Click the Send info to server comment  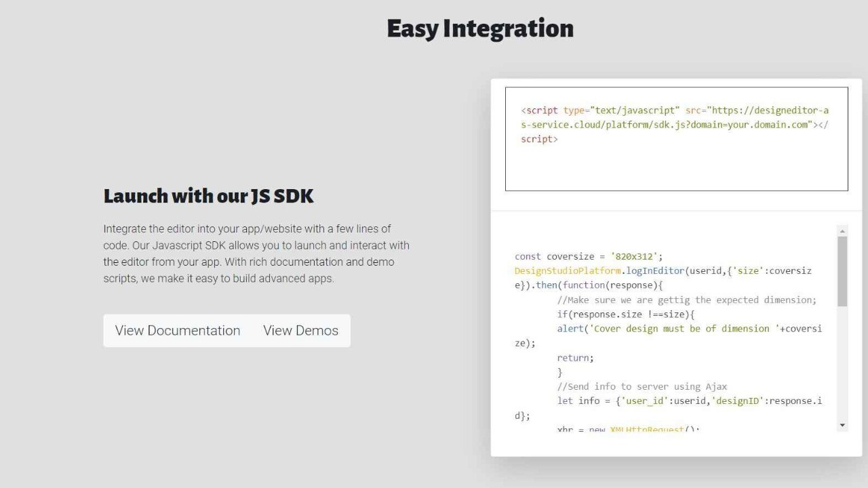[642, 386]
